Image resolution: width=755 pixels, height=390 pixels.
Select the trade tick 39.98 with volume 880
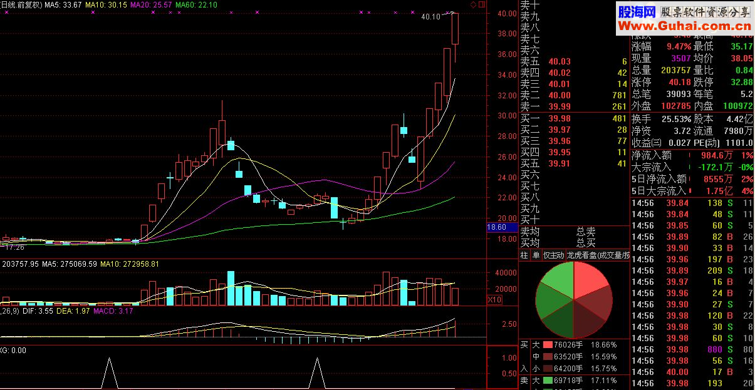(x=692, y=349)
